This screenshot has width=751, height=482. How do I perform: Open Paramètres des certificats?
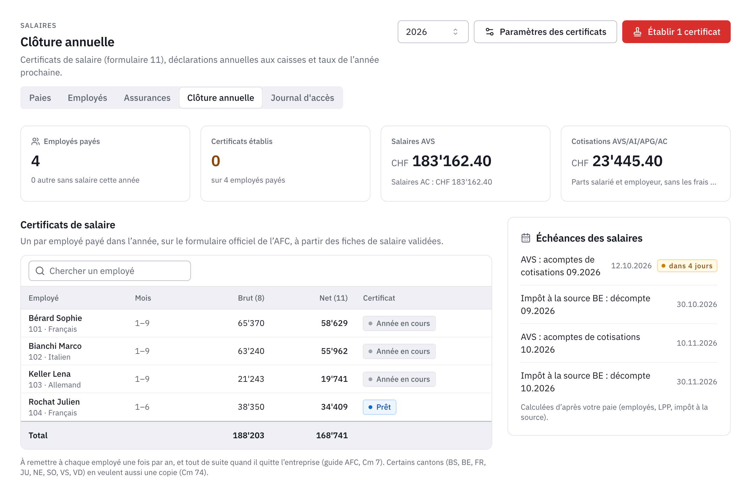coord(545,32)
